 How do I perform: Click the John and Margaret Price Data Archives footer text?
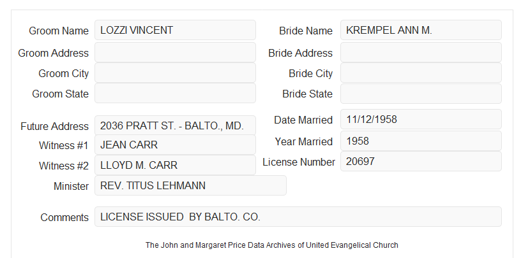pyautogui.click(x=272, y=245)
